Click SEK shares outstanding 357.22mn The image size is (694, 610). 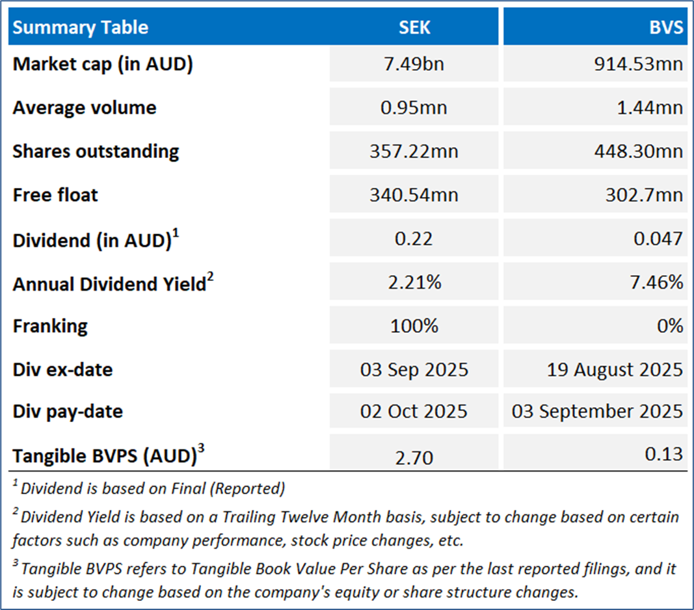[414, 152]
